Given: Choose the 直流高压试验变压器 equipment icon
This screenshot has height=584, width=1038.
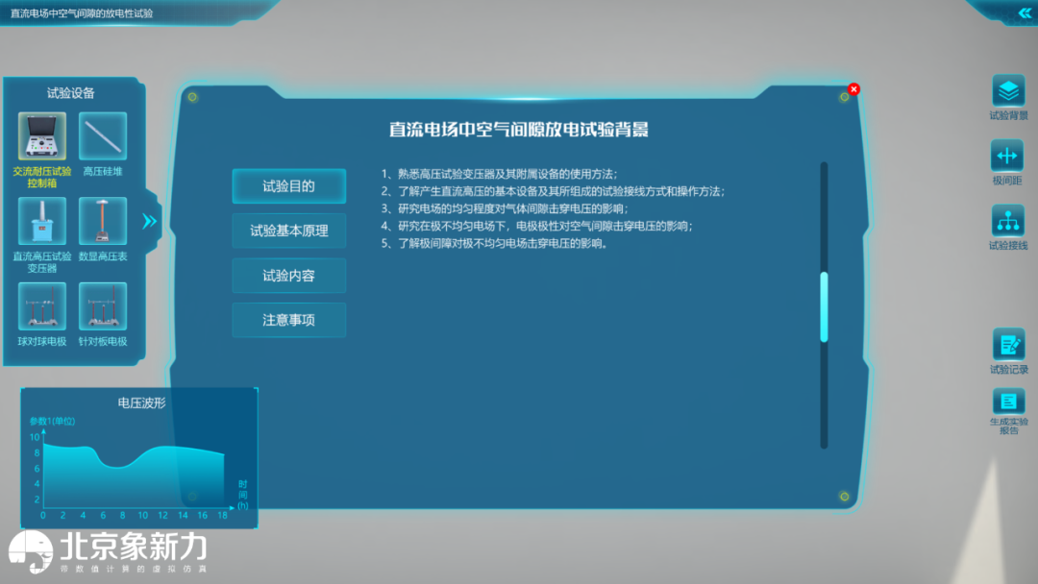Looking at the screenshot, I should click(42, 222).
